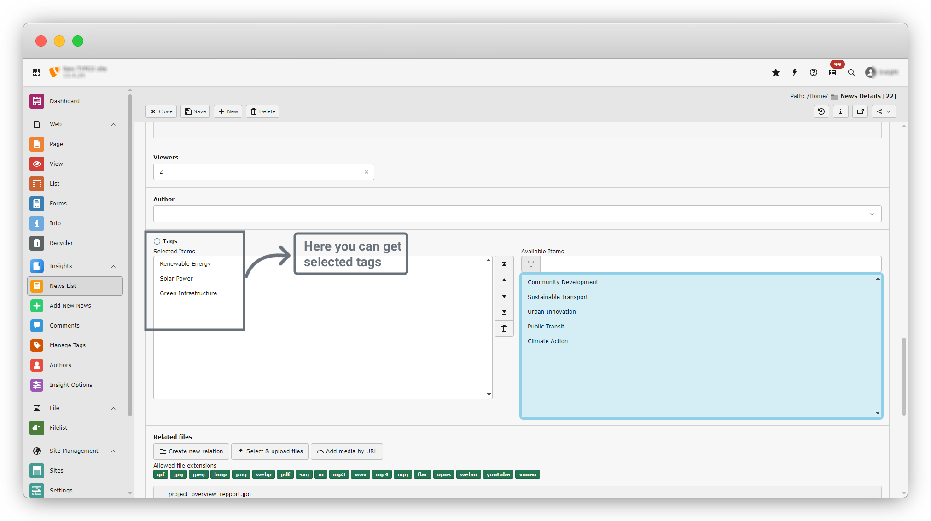Image resolution: width=931 pixels, height=521 pixels.
Task: Open the help question mark icon
Action: (814, 72)
